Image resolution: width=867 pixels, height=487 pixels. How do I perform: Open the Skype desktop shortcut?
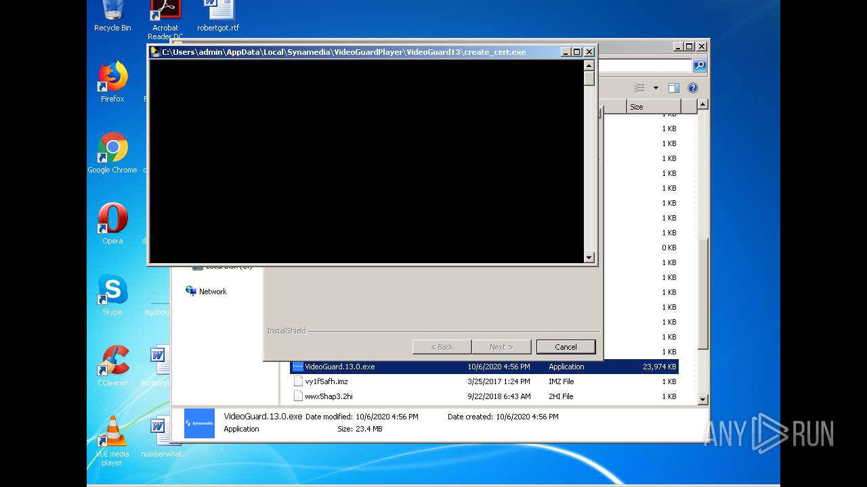click(112, 295)
